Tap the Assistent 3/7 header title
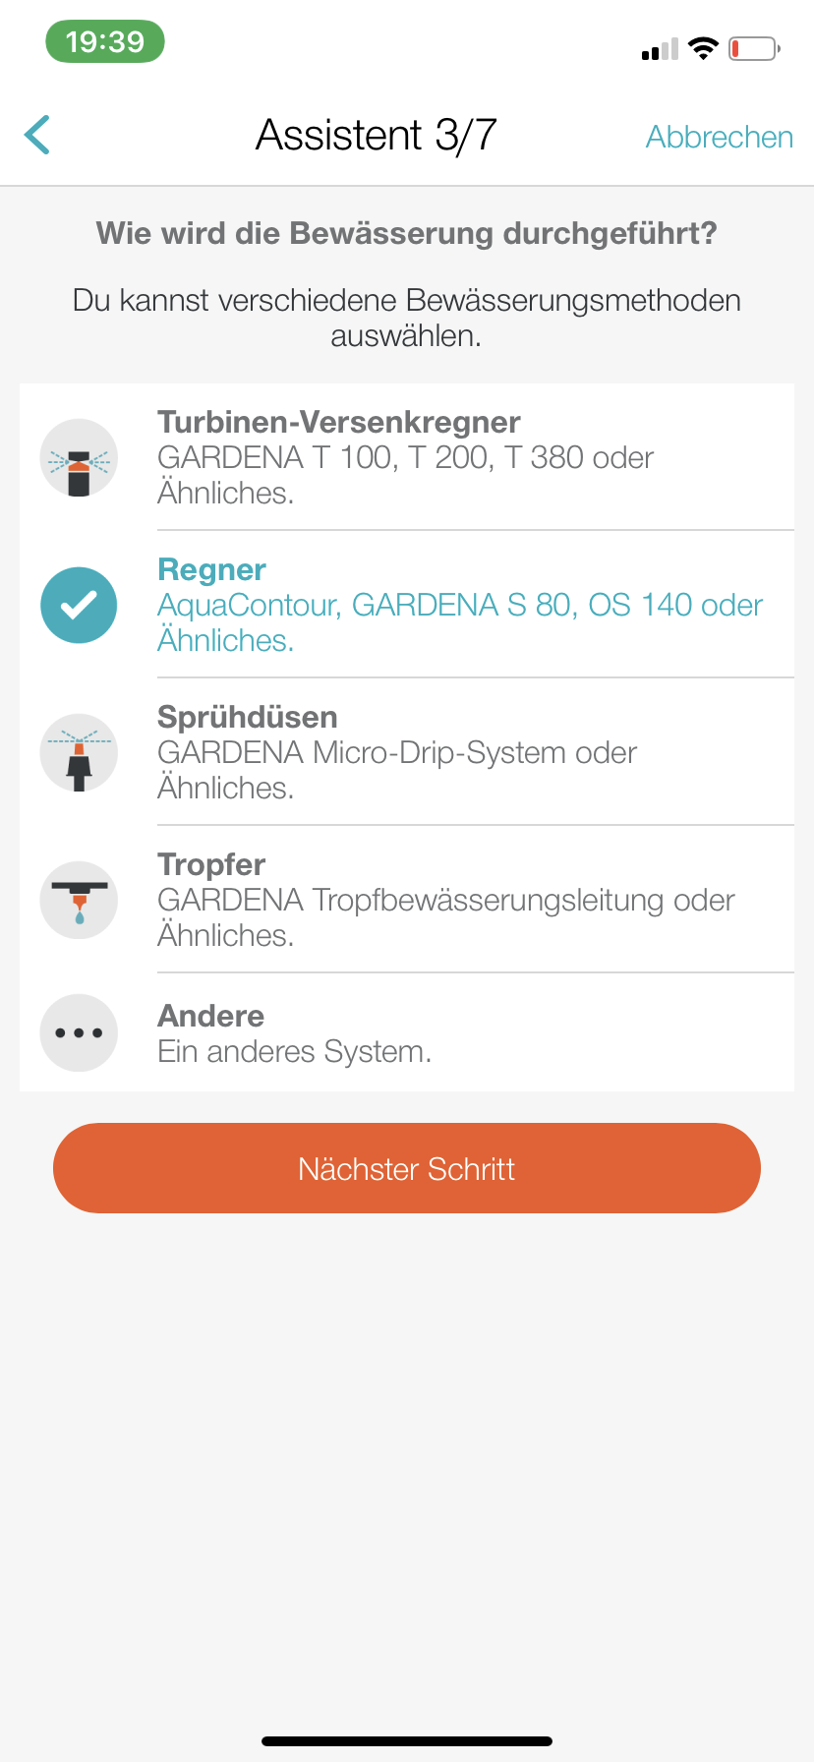This screenshot has height=1762, width=814. pos(377,135)
